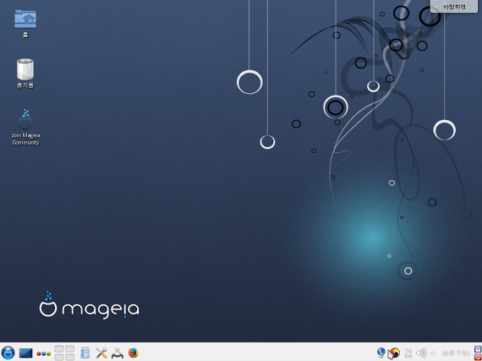Open the Korean input method tray icon

point(394,353)
